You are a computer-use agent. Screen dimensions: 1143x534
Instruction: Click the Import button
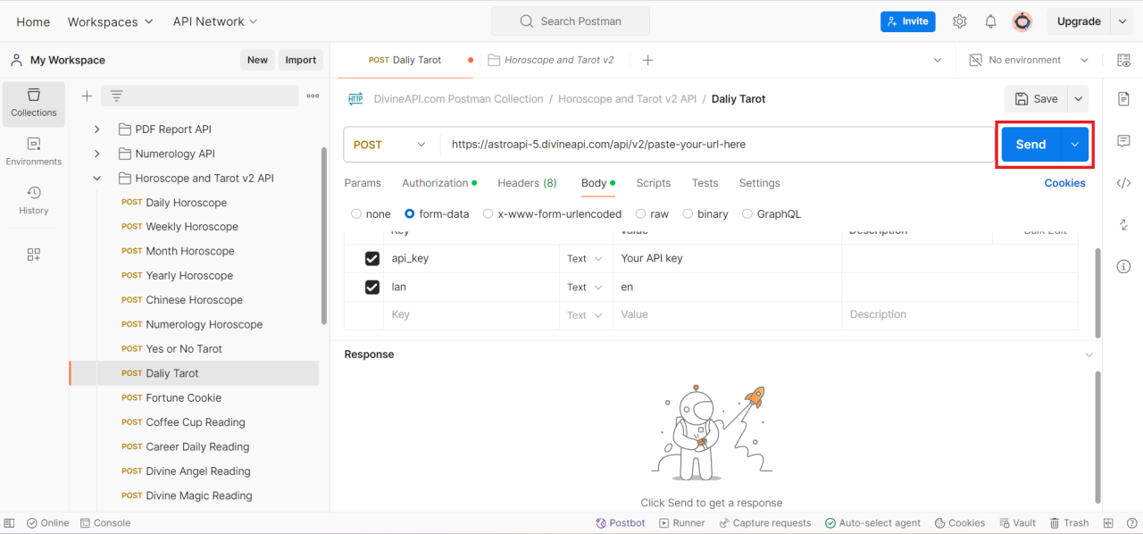point(301,60)
